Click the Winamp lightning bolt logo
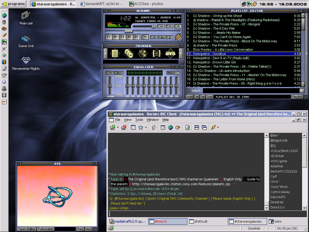 [x=178, y=37]
